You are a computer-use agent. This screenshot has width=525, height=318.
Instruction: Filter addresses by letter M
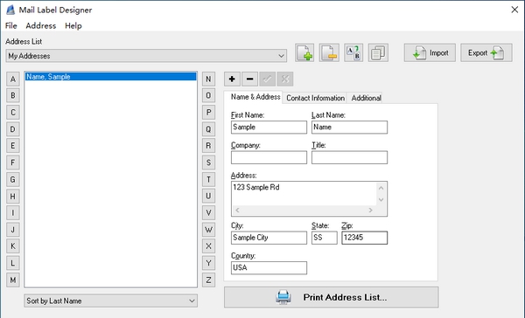(x=13, y=280)
